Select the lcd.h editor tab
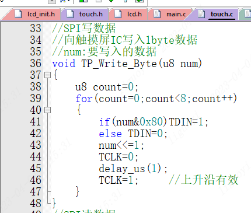Screen dimensions: 251x213 pyautogui.click(x=129, y=14)
